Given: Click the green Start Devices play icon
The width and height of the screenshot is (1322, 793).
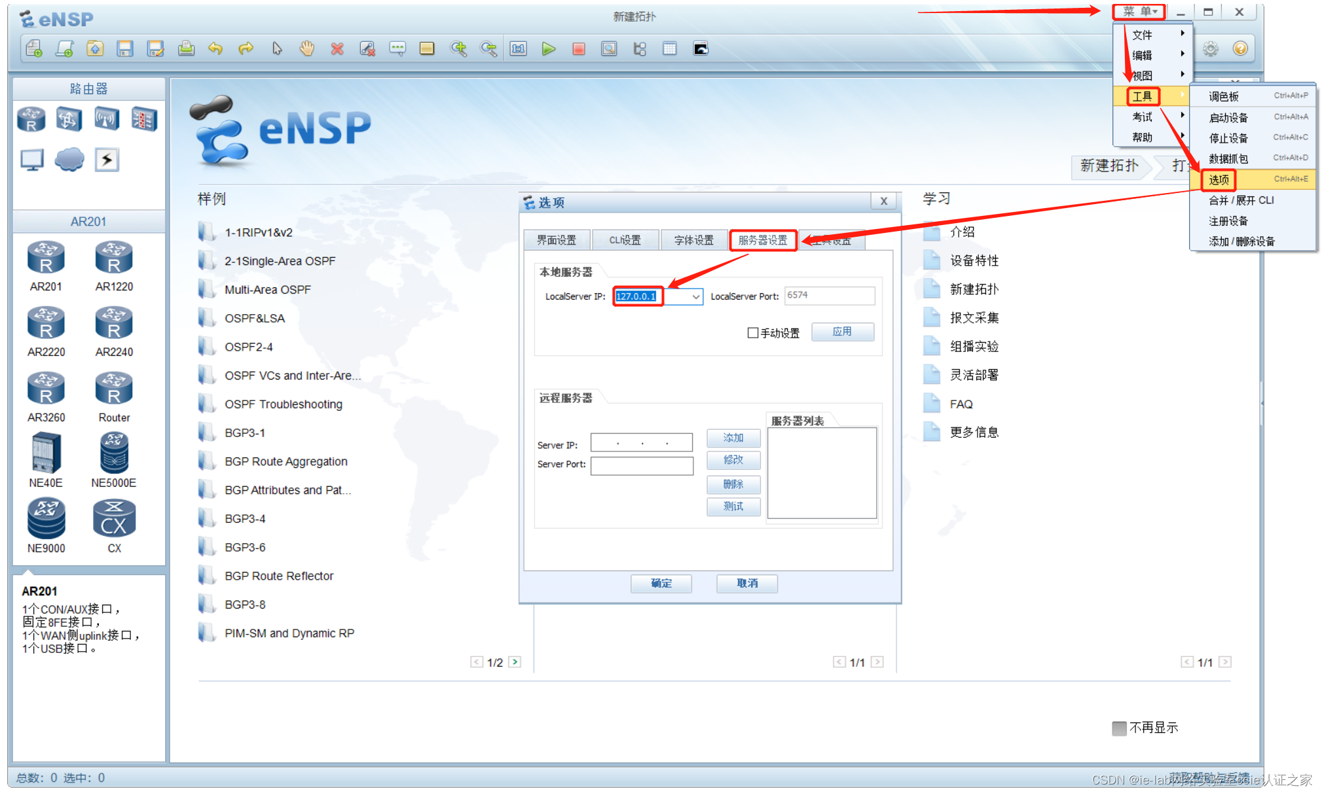Looking at the screenshot, I should click(x=549, y=49).
